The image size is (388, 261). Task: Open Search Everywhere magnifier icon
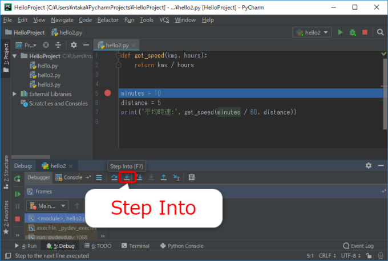click(381, 32)
